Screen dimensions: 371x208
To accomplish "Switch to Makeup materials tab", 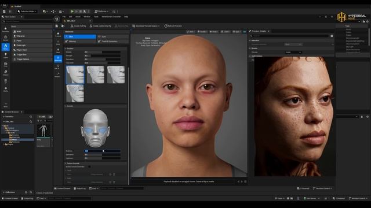I will tap(80, 42).
